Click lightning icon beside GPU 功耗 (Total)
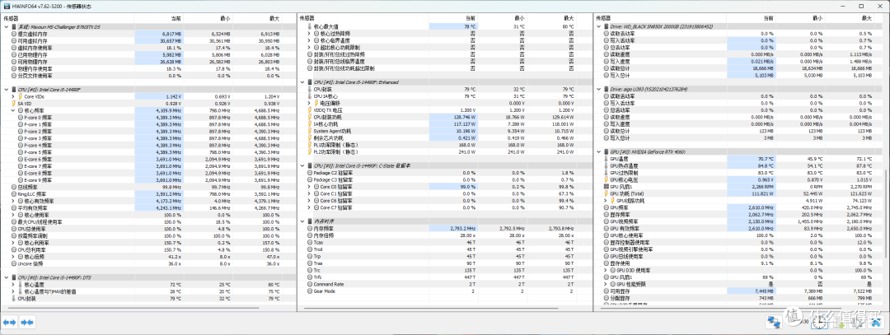890x335 pixels. [605, 193]
